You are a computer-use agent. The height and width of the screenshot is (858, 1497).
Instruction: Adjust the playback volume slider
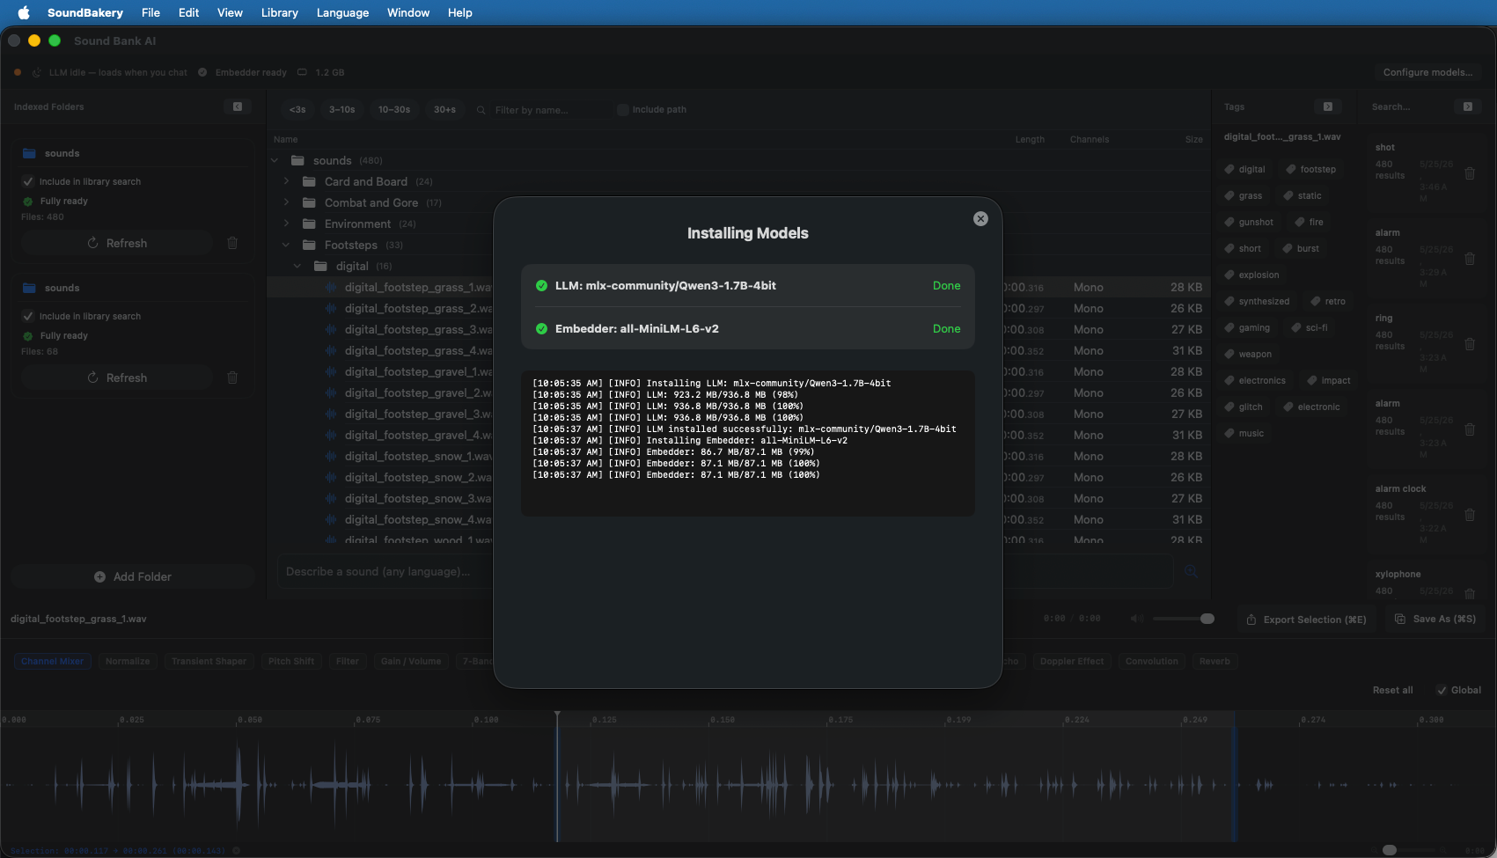click(x=1184, y=619)
